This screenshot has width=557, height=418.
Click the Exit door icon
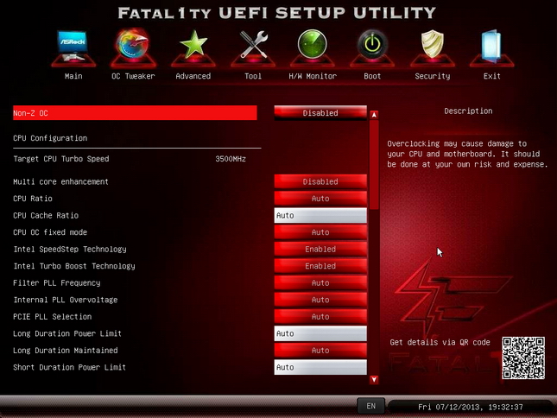(x=491, y=46)
